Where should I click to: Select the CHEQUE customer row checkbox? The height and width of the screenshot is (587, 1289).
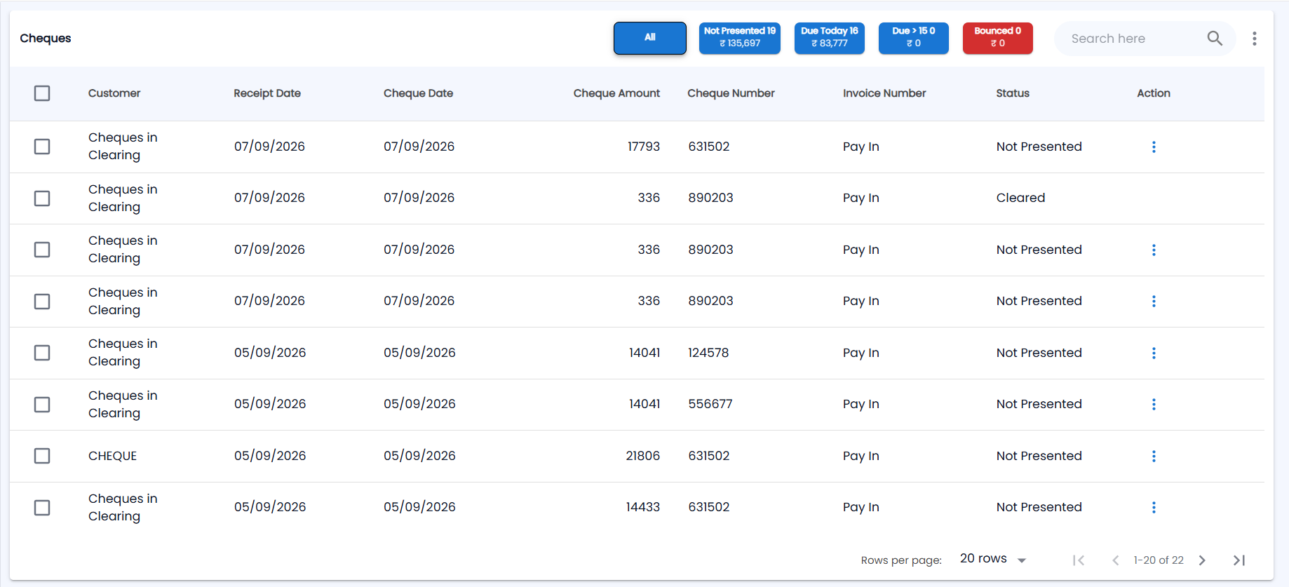tap(42, 456)
